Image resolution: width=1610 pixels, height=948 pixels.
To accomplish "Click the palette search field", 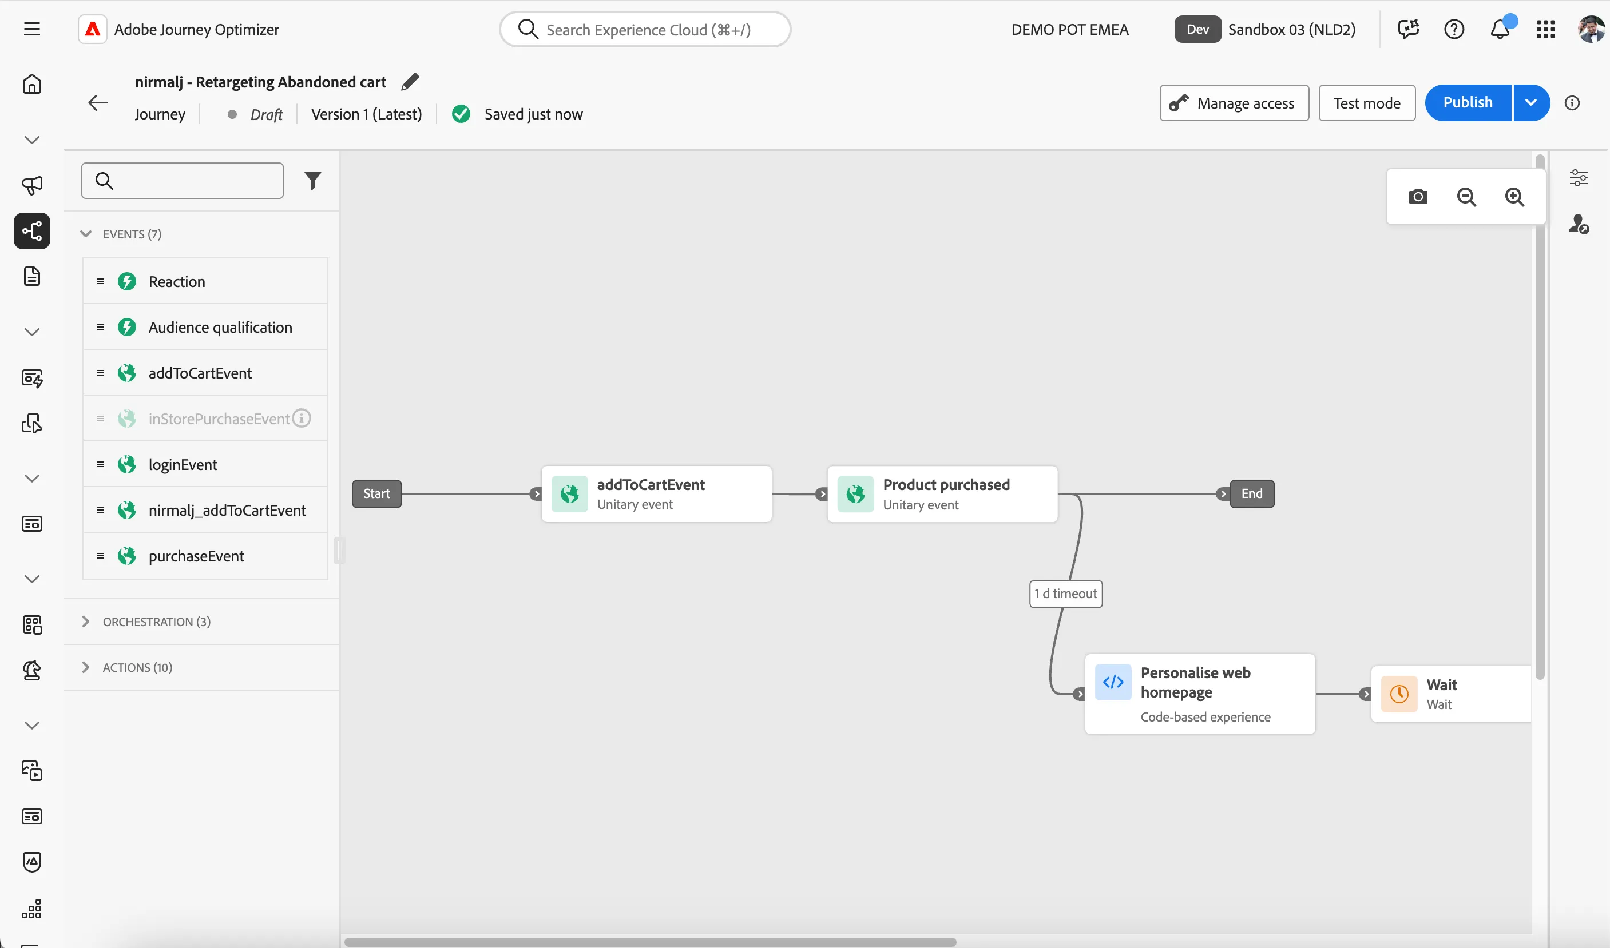I will (x=182, y=181).
